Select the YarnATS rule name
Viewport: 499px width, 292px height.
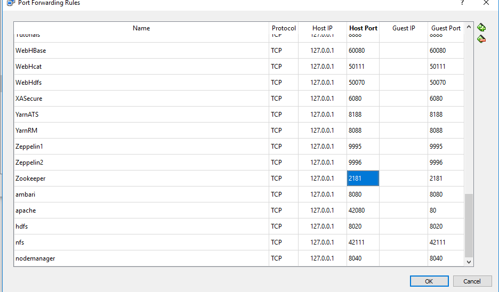(27, 115)
